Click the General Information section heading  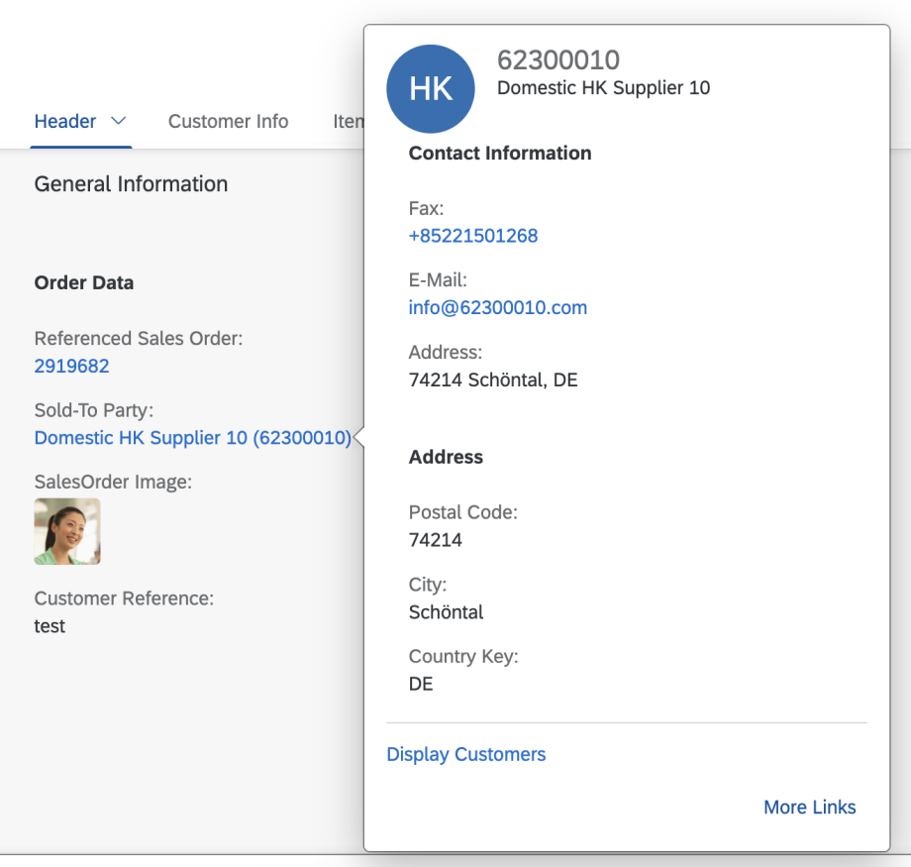131,183
